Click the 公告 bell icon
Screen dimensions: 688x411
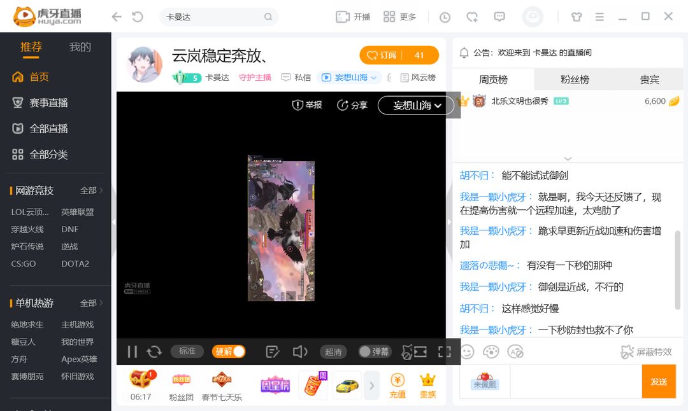464,53
